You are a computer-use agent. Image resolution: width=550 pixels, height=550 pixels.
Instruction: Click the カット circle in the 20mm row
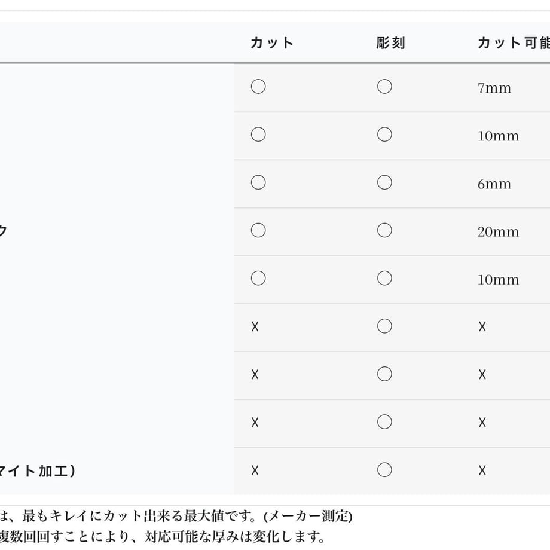pyautogui.click(x=258, y=230)
